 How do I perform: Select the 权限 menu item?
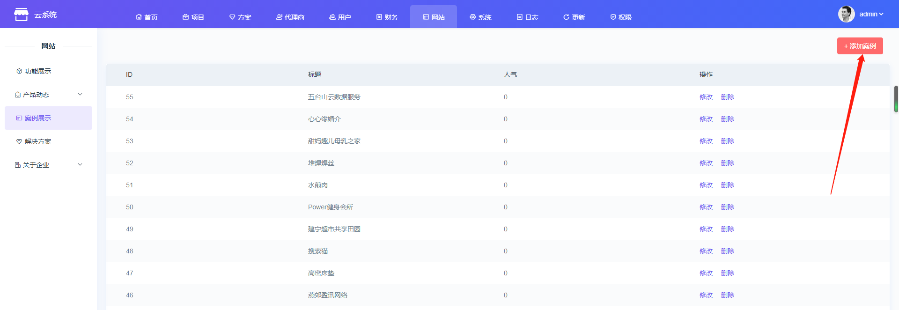tap(621, 17)
